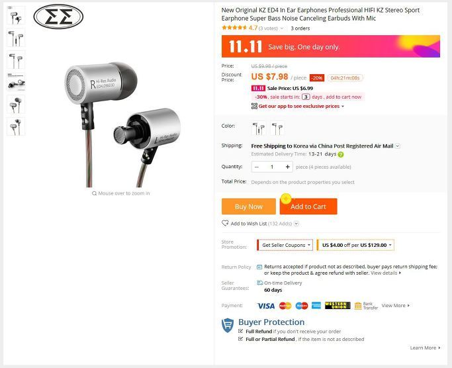
Task: Open the return policy View details link
Action: 386,273
